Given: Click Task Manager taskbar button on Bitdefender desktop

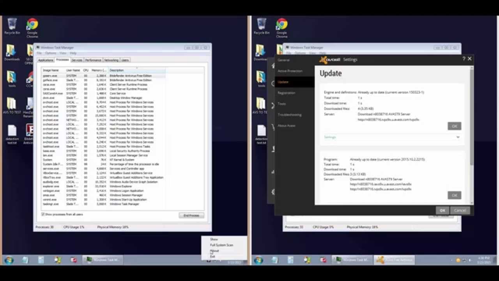Looking at the screenshot, I should [103, 260].
